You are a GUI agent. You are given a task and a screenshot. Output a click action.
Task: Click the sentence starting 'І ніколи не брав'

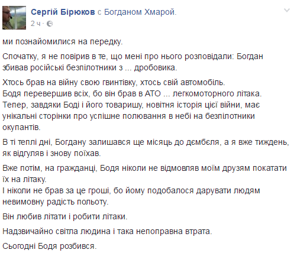tap(131, 196)
